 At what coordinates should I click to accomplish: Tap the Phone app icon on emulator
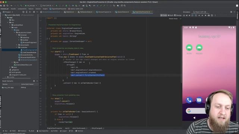189,100
